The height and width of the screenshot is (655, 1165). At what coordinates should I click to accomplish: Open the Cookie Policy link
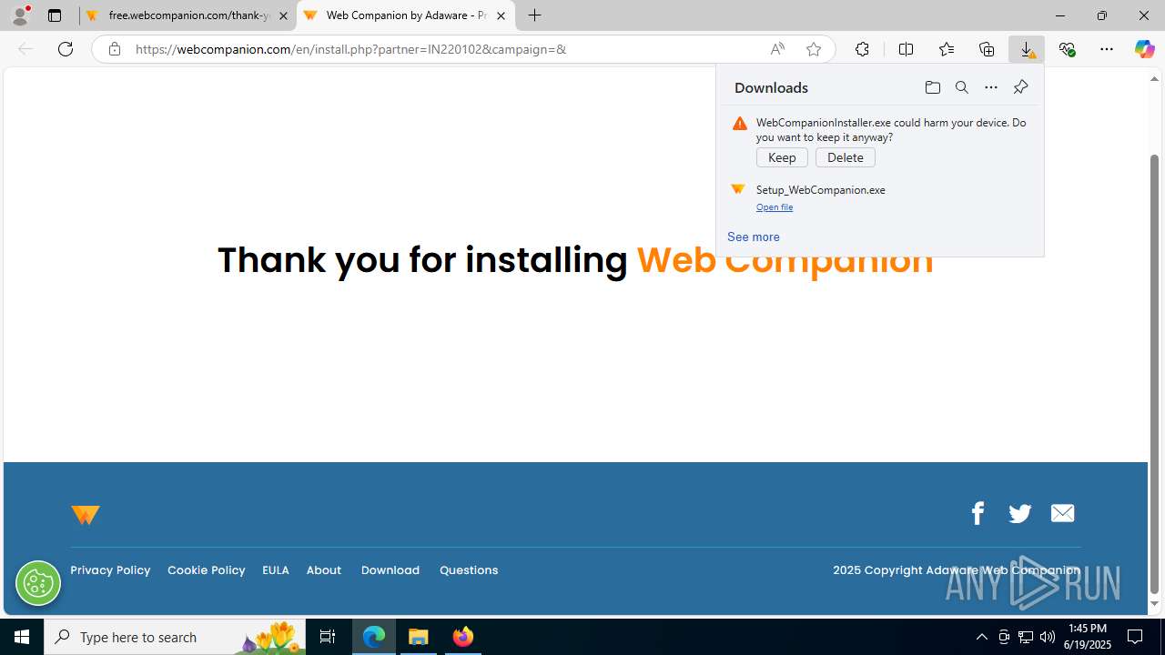[x=207, y=570]
